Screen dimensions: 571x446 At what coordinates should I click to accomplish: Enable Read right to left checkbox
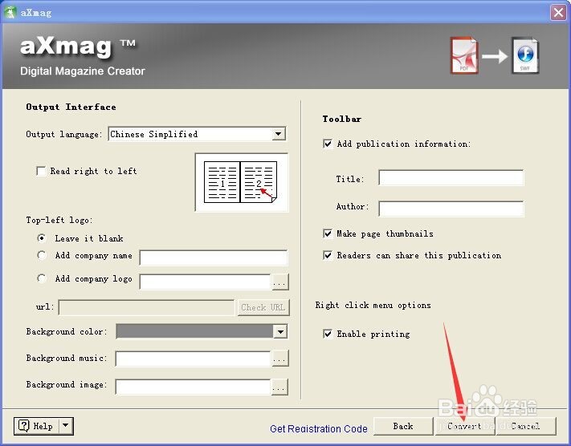41,171
